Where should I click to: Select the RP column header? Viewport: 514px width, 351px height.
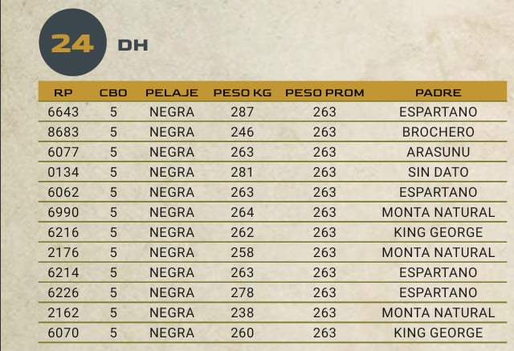[63, 92]
